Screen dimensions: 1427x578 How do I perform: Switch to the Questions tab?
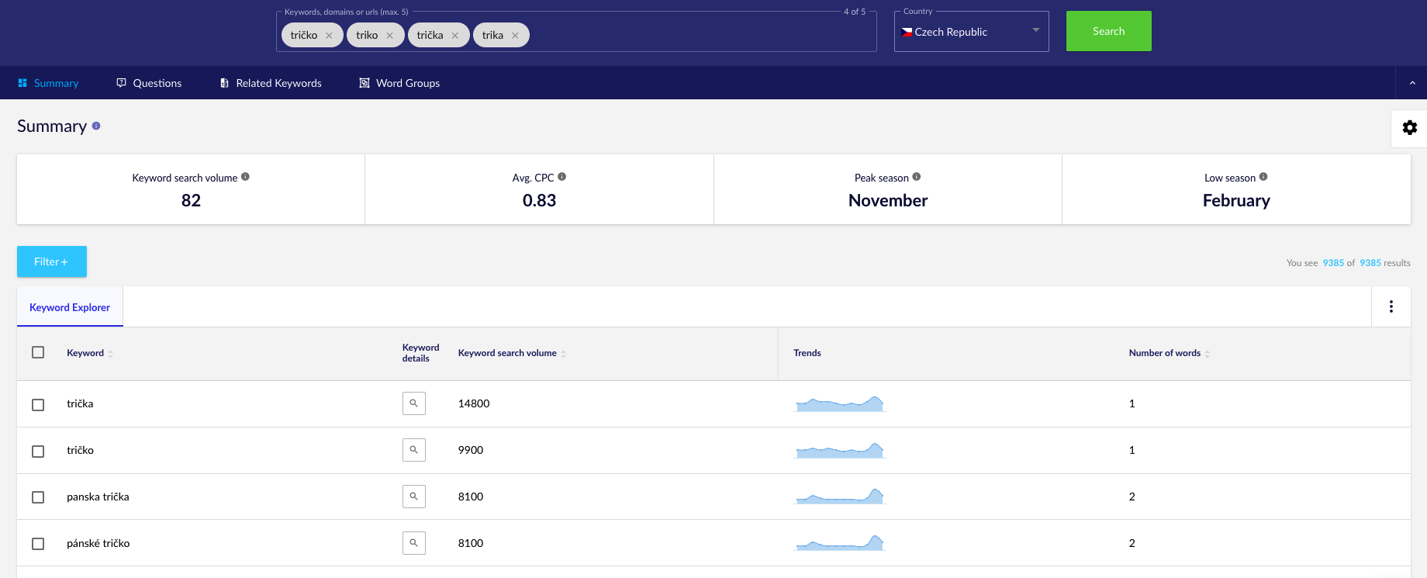coord(149,83)
